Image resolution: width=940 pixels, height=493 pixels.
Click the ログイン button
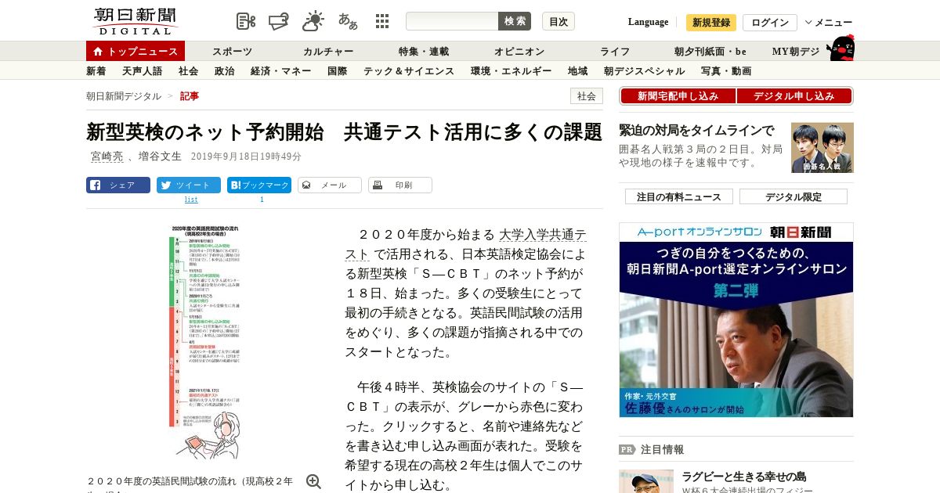tap(770, 23)
